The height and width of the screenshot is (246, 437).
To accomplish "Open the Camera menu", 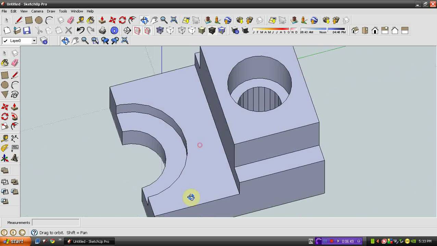I will pyautogui.click(x=37, y=11).
